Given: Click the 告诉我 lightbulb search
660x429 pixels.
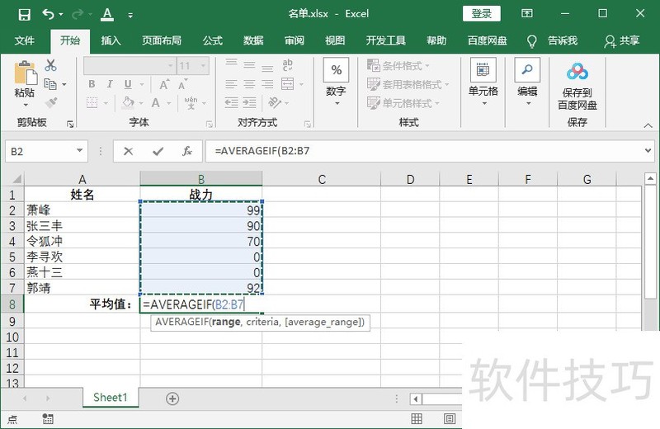Looking at the screenshot, I should pyautogui.click(x=552, y=40).
